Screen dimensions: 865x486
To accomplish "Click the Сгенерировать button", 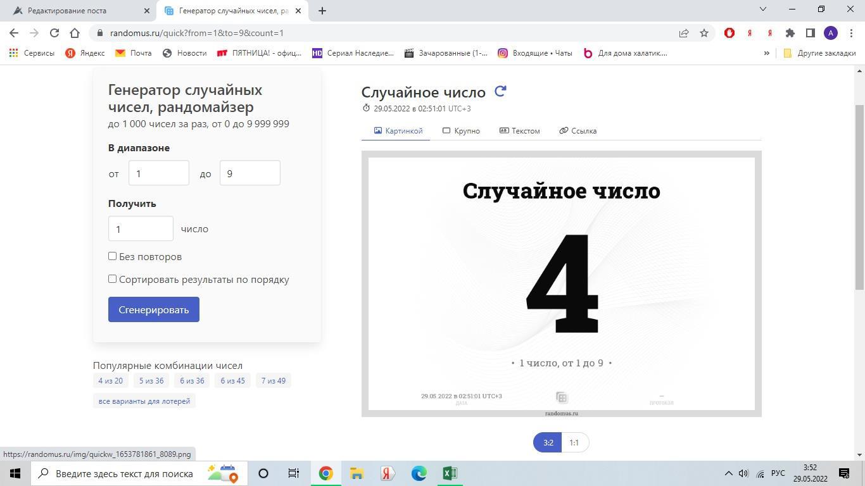I will pos(154,309).
